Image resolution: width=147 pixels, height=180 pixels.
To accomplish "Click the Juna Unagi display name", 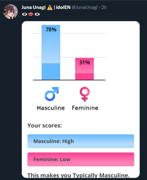I will [34, 7].
